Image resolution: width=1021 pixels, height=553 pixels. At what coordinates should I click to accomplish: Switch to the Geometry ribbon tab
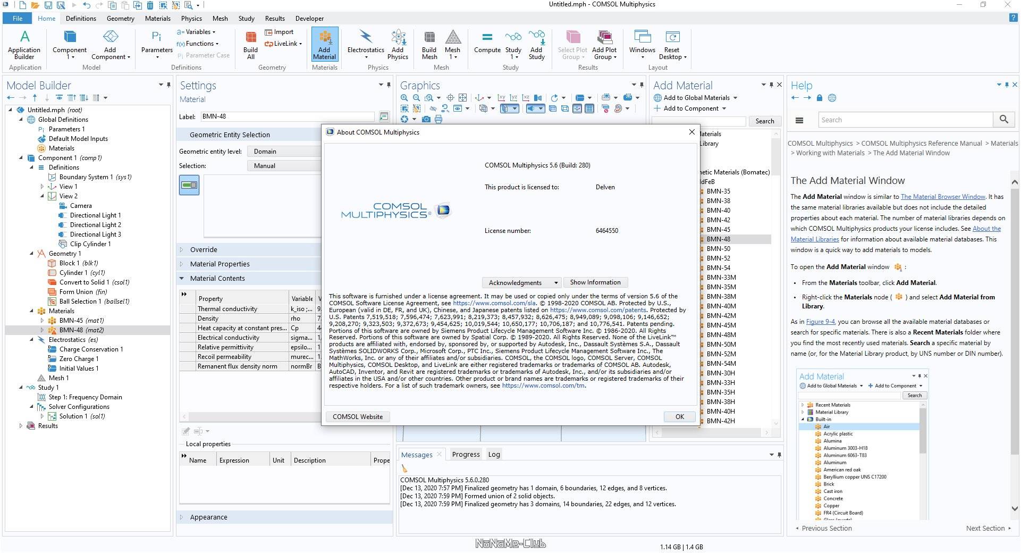121,18
